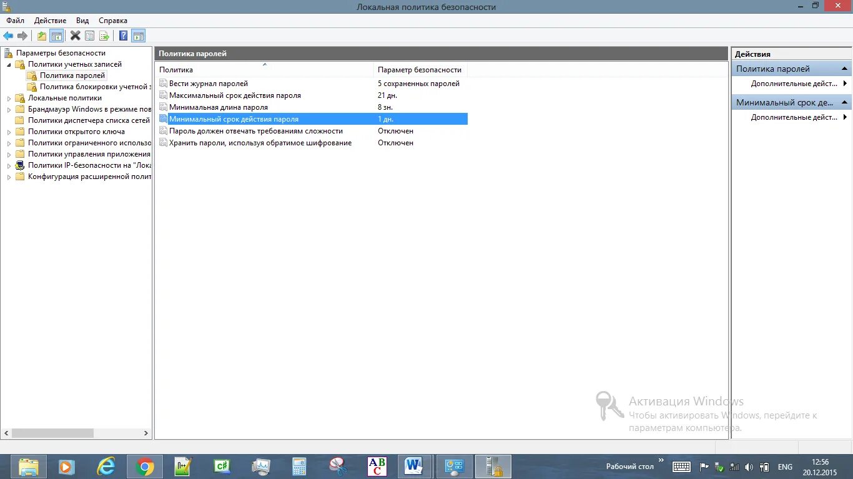
Task: Select the Параметры безопасности root node
Action: [61, 53]
